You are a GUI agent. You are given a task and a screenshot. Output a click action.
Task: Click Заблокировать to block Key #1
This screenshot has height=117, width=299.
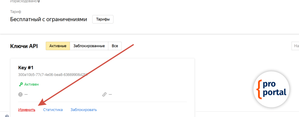84,110
